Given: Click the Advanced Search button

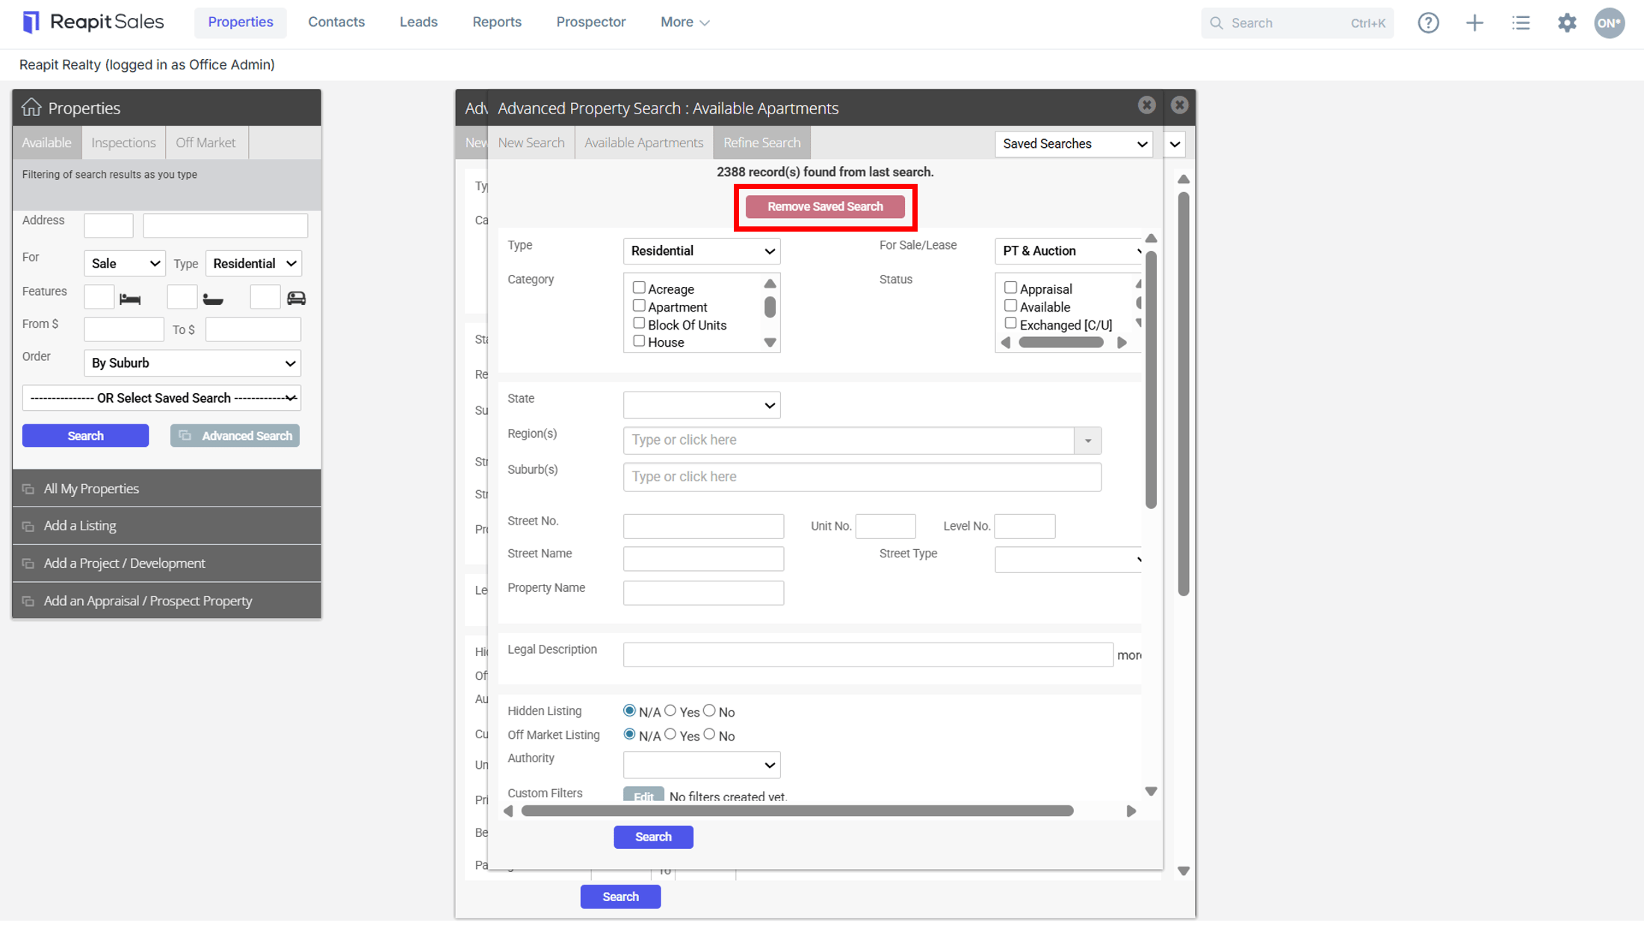Looking at the screenshot, I should click(235, 436).
